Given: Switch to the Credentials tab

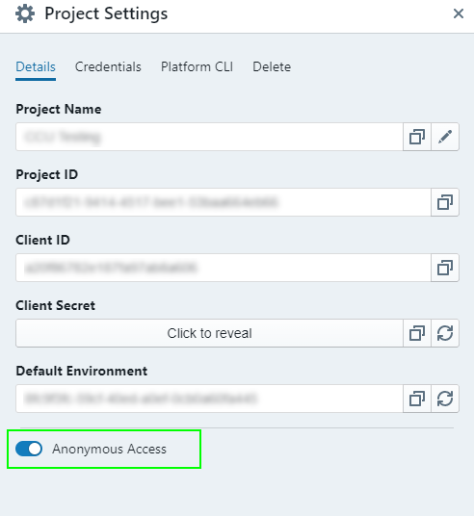Looking at the screenshot, I should pyautogui.click(x=108, y=66).
